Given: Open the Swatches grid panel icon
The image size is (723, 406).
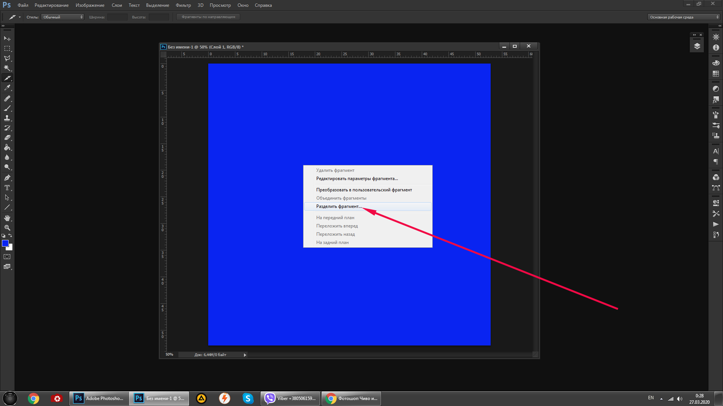Looking at the screenshot, I should click(x=716, y=74).
